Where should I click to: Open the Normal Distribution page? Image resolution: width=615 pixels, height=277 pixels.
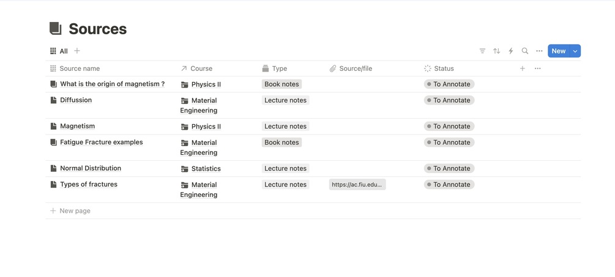point(91,168)
